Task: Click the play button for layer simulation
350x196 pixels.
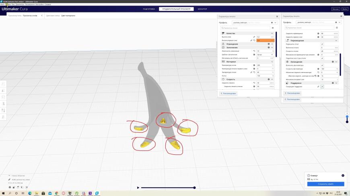Action: tap(138, 188)
